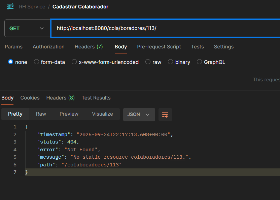280x200 pixels.
Task: Follow the /colaboradores/113 path link
Action: [92, 165]
